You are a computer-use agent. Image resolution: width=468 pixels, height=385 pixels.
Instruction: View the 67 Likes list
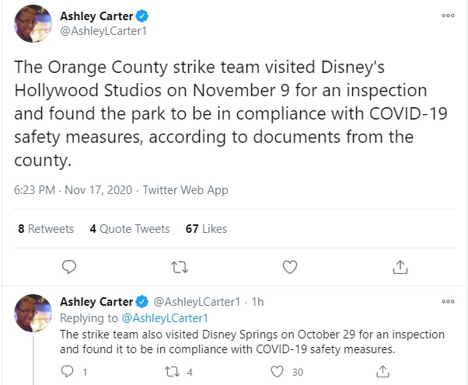[205, 228]
